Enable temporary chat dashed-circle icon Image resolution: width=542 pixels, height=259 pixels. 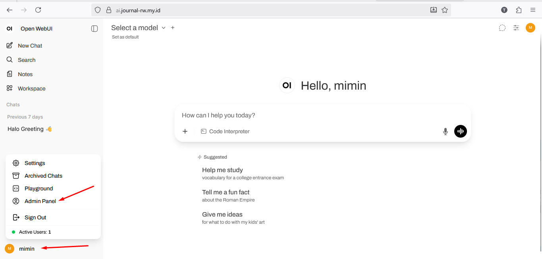(x=502, y=28)
